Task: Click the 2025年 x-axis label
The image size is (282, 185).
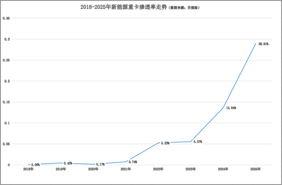Action: 256,170
